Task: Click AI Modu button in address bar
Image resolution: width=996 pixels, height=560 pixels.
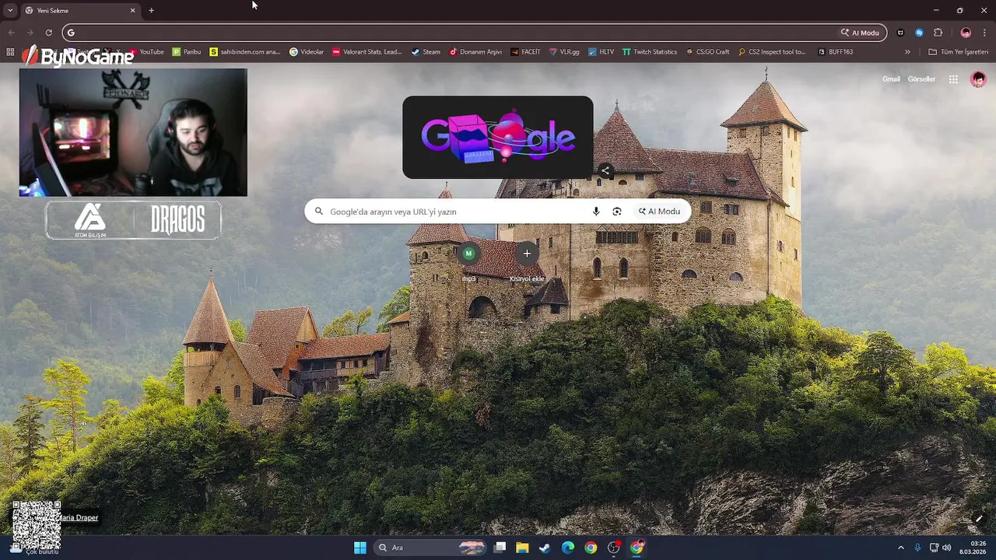Action: pyautogui.click(x=860, y=33)
